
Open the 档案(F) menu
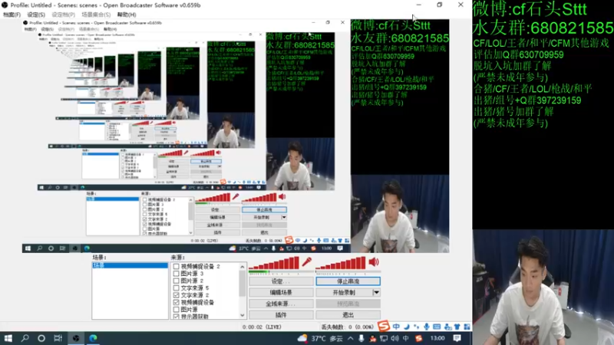point(12,15)
